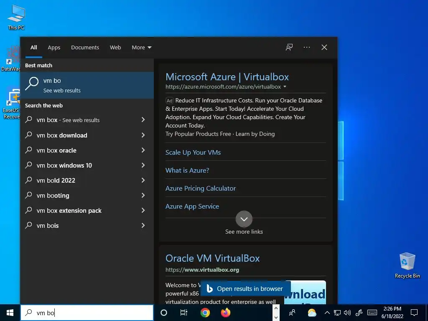
Task: Open the weather widget in the taskbar
Action: click(x=312, y=313)
